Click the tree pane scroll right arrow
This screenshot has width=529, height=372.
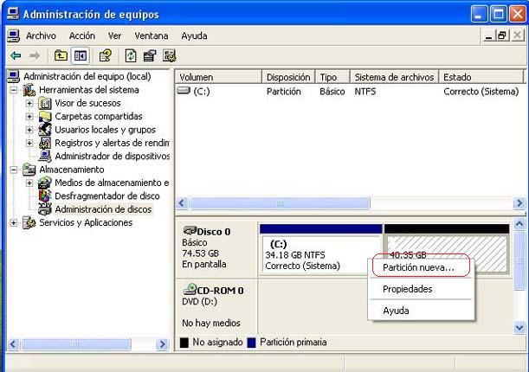click(x=163, y=344)
